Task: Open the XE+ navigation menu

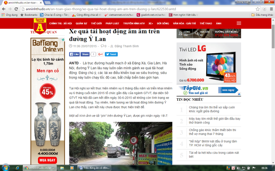Action: (x=150, y=23)
